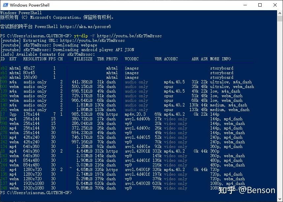Click filesize 698.51KiB in row 139
The width and height of the screenshot is (283, 202).
point(82,91)
